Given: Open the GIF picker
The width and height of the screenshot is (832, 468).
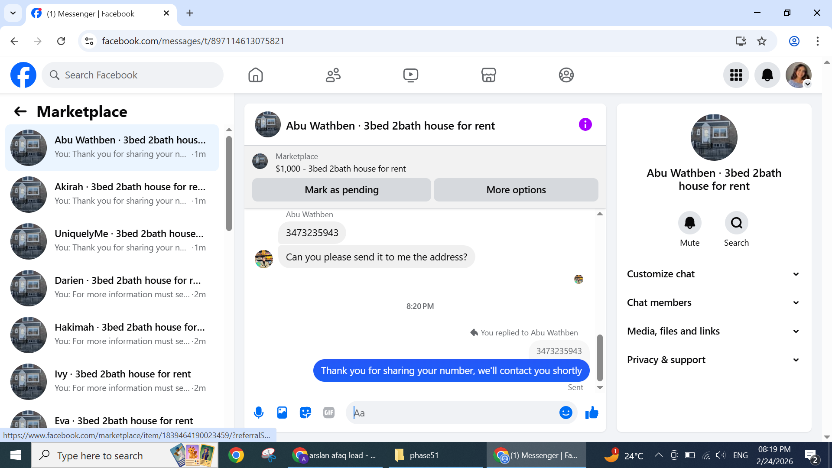Looking at the screenshot, I should coord(329,413).
